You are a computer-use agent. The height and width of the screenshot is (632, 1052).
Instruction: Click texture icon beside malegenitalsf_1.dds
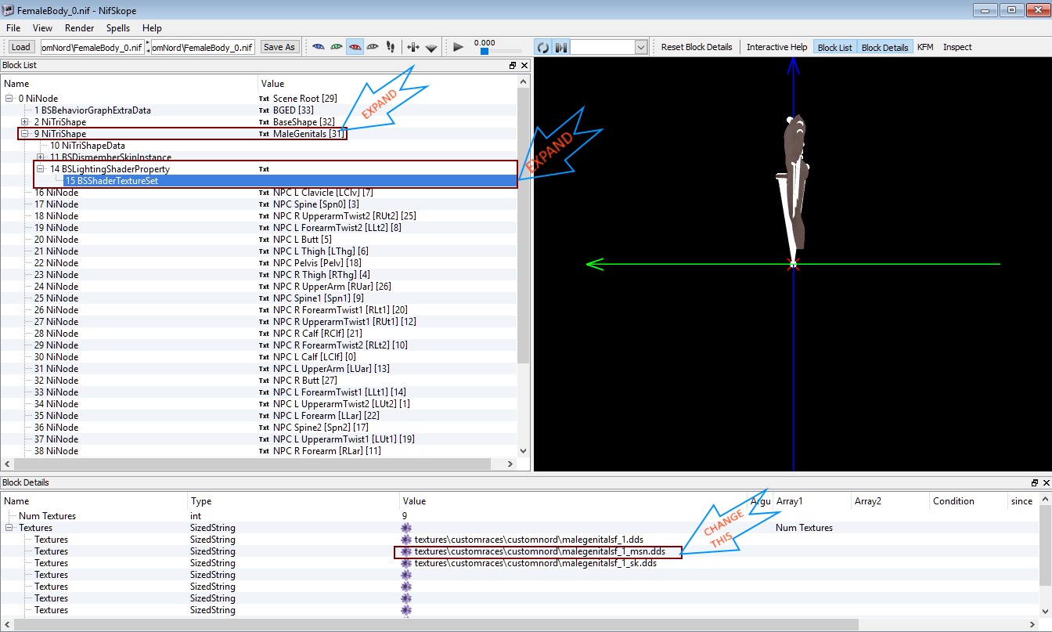[405, 540]
